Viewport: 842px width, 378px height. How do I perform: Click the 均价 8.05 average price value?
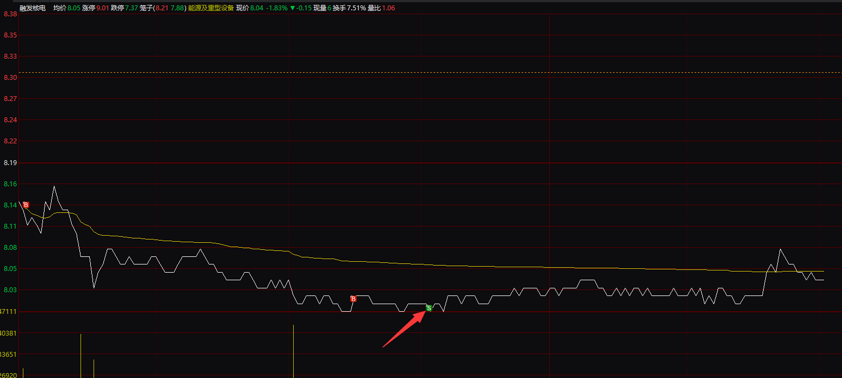coord(66,8)
